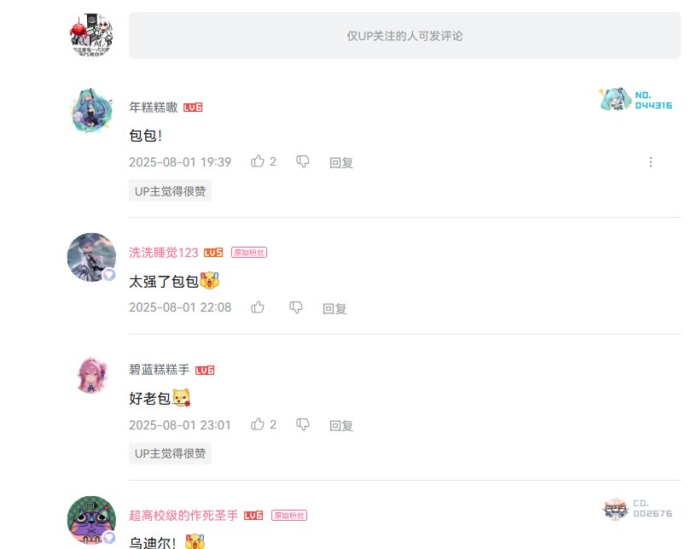The height and width of the screenshot is (549, 698).
Task: Reply to 年糕糕嗷's comment
Action: tap(341, 162)
